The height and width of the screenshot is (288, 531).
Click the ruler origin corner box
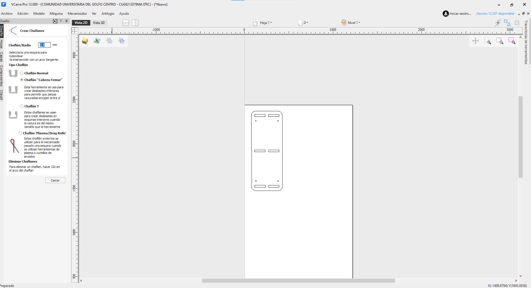pos(75,31)
